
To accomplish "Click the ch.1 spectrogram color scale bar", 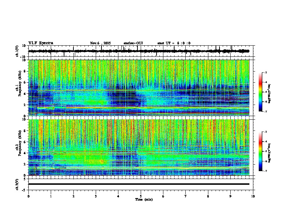I will tap(260, 92).
